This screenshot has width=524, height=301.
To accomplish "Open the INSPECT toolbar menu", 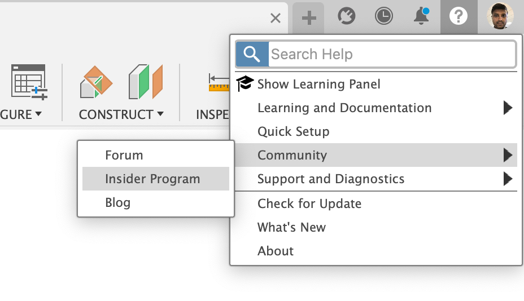I will [212, 114].
